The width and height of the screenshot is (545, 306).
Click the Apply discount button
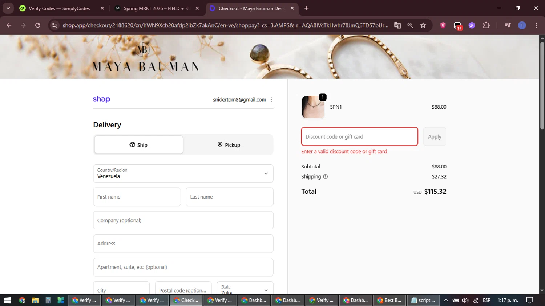click(x=435, y=136)
